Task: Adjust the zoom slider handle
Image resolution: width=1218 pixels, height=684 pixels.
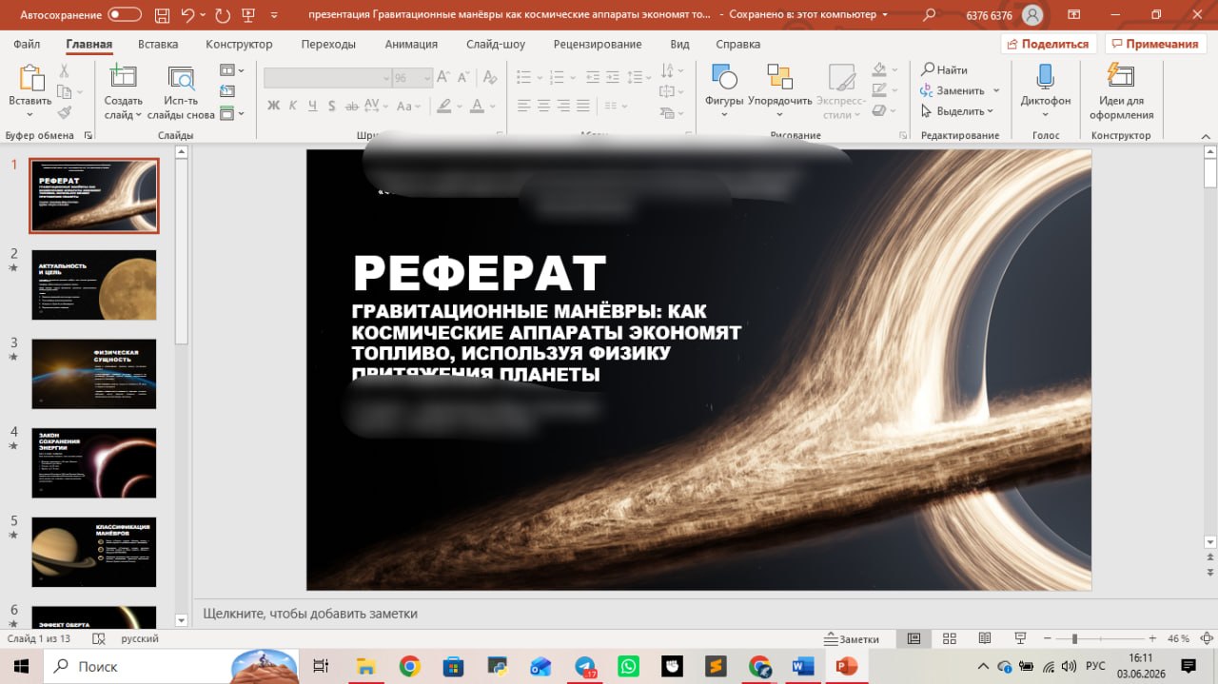Action: tap(1074, 639)
